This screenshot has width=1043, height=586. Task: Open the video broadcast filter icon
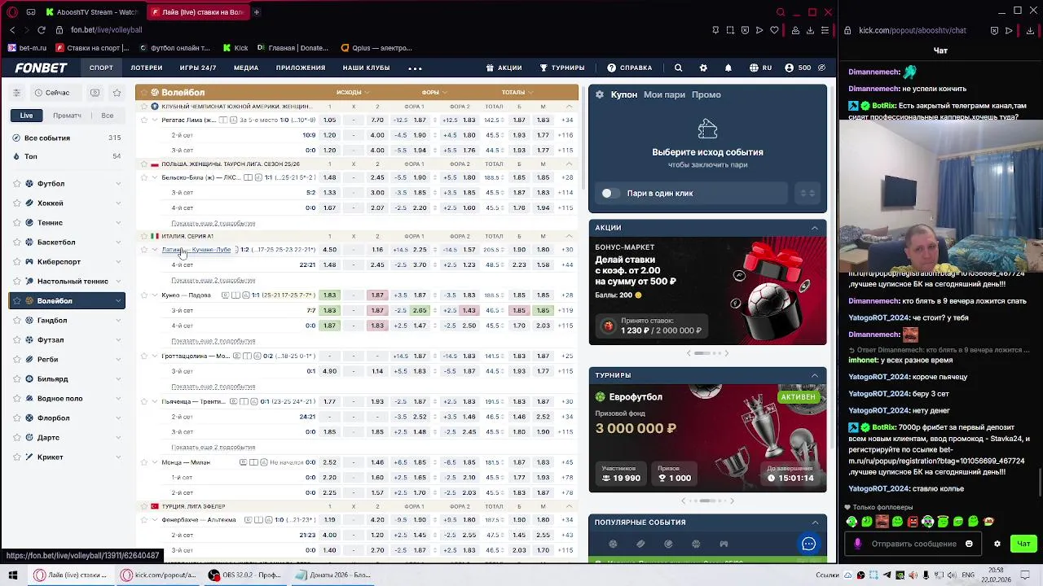(x=95, y=93)
